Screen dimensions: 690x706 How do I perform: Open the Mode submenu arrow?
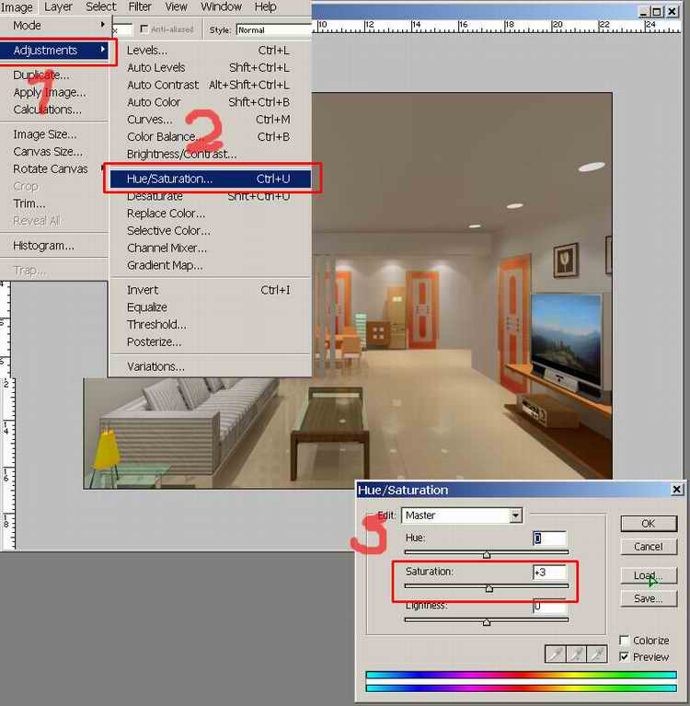point(103,25)
